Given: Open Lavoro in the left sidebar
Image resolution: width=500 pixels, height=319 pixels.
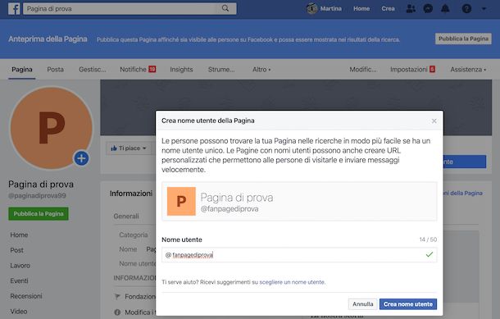Looking at the screenshot, I should [20, 266].
